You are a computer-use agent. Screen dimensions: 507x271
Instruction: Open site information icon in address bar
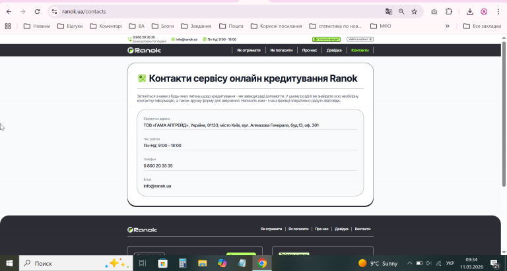pos(54,12)
